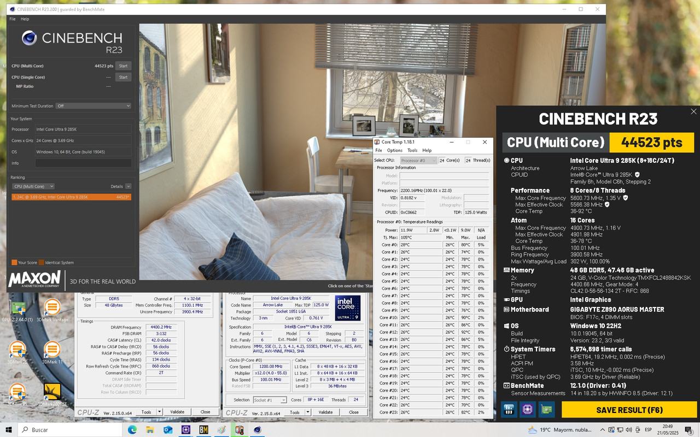
Task: Close the BenchMate result panel with the X
Action: point(693,111)
